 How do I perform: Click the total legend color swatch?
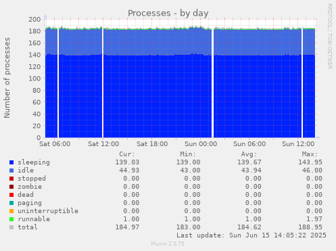11,227
